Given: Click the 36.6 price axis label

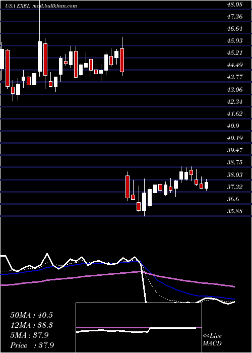Looking at the screenshot, I should click(233, 199).
